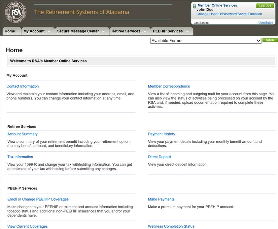Click the PEEHIP Services section heading
Screen dimensions: 278x229
coord(22,188)
